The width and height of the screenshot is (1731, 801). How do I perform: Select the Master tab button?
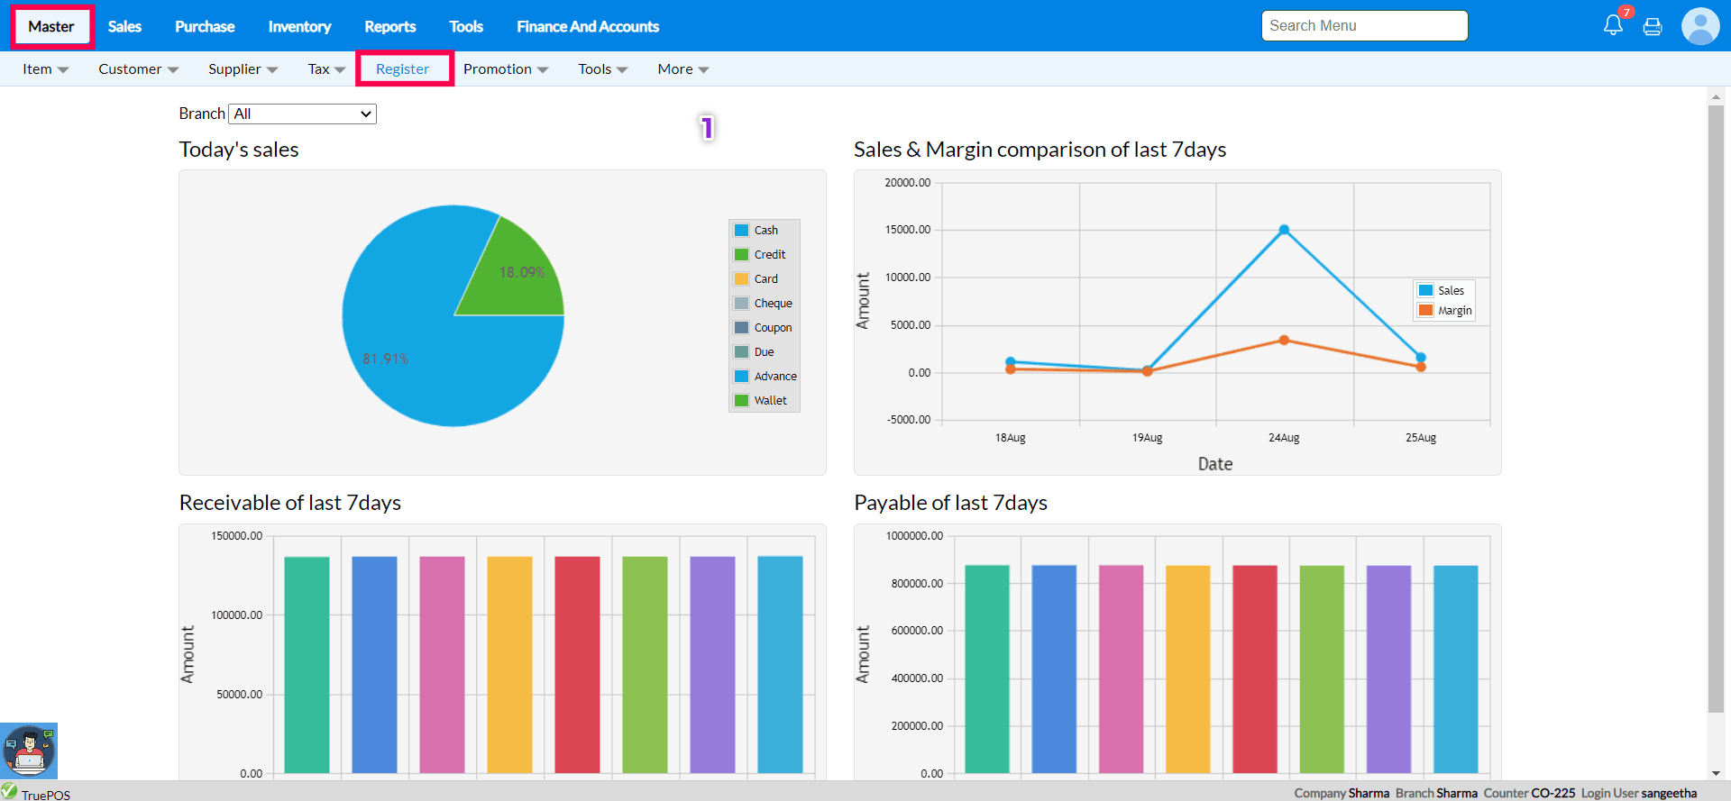tap(51, 27)
